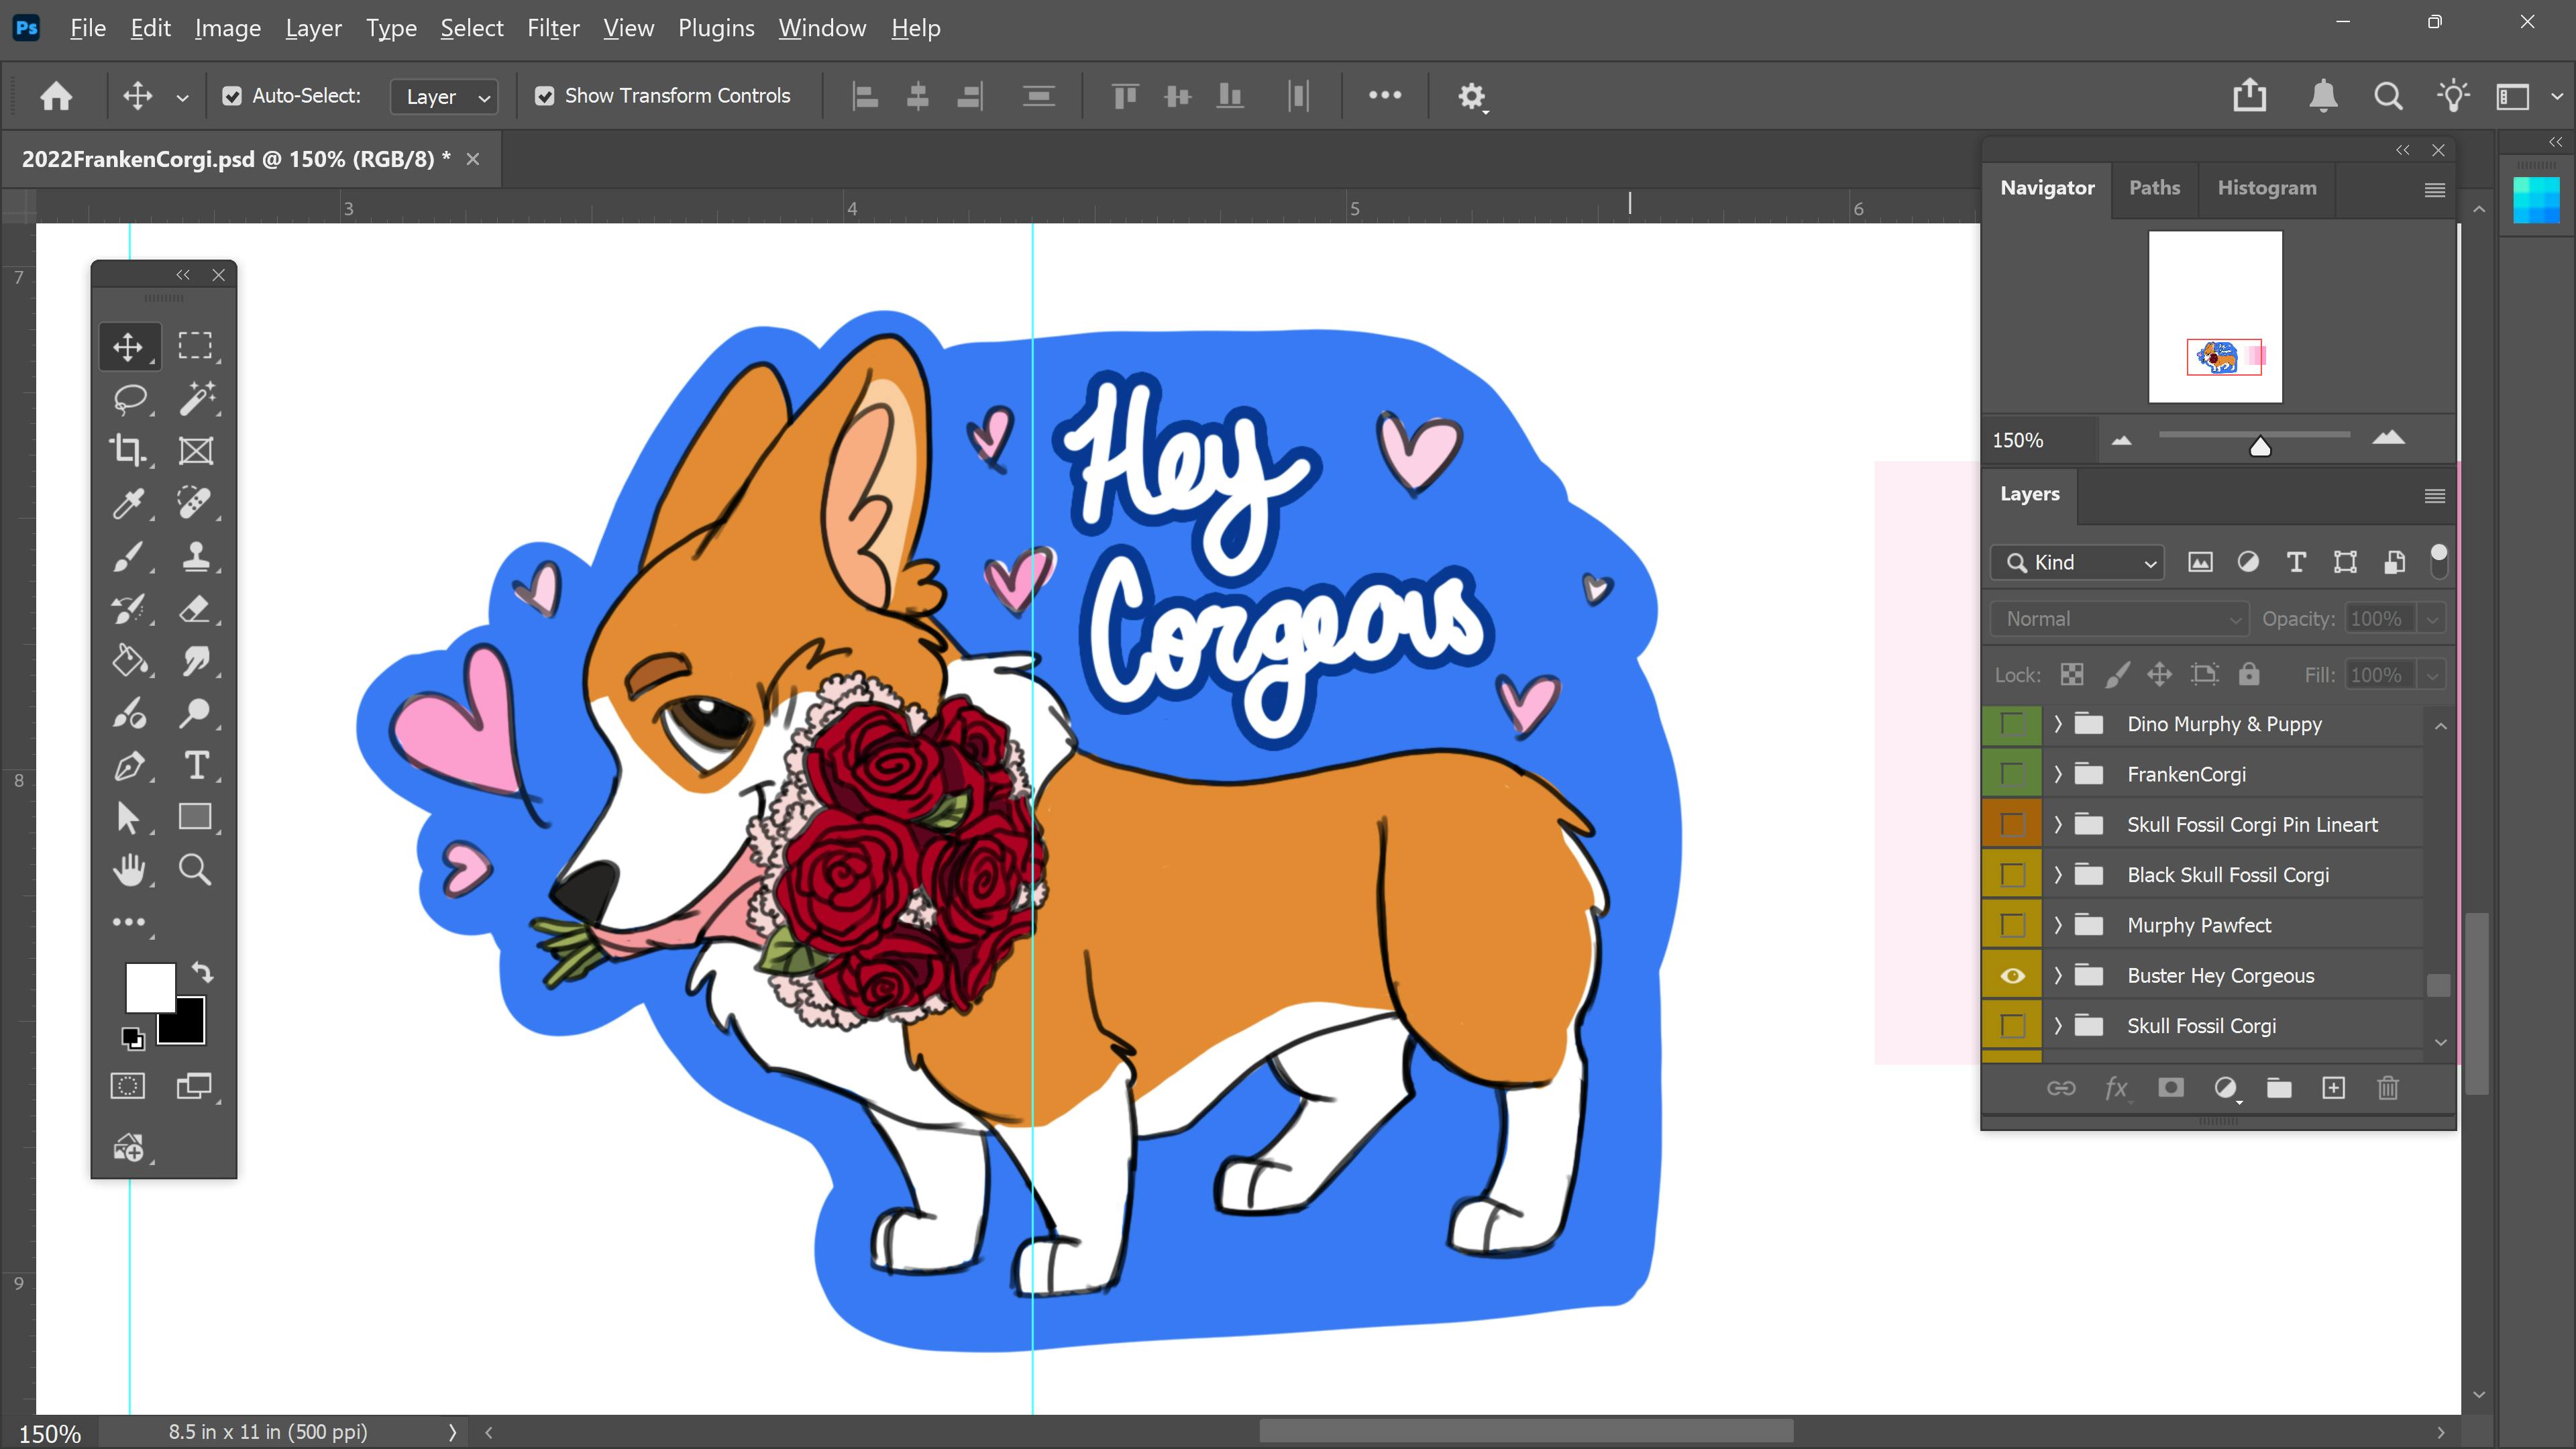Select the Hand tool
Screen dimensions: 2576x1449
click(x=128, y=870)
